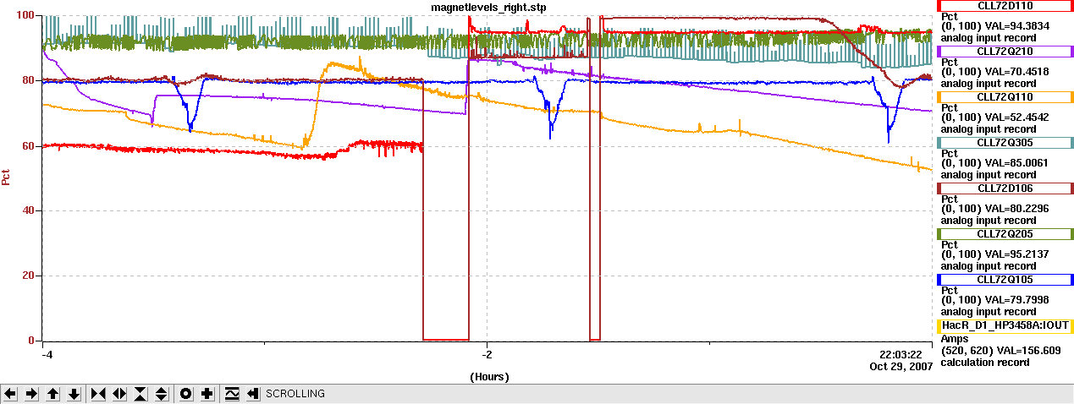Pan the plot right with the arrow button

[x=31, y=394]
